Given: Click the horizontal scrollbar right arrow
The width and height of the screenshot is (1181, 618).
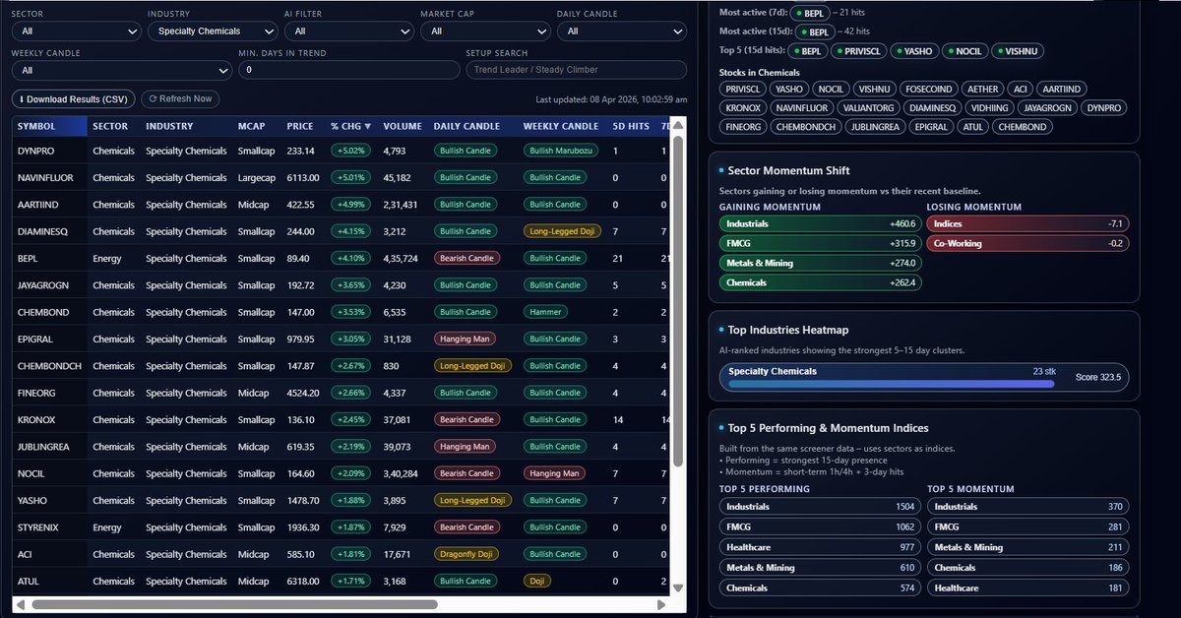Looking at the screenshot, I should (662, 604).
